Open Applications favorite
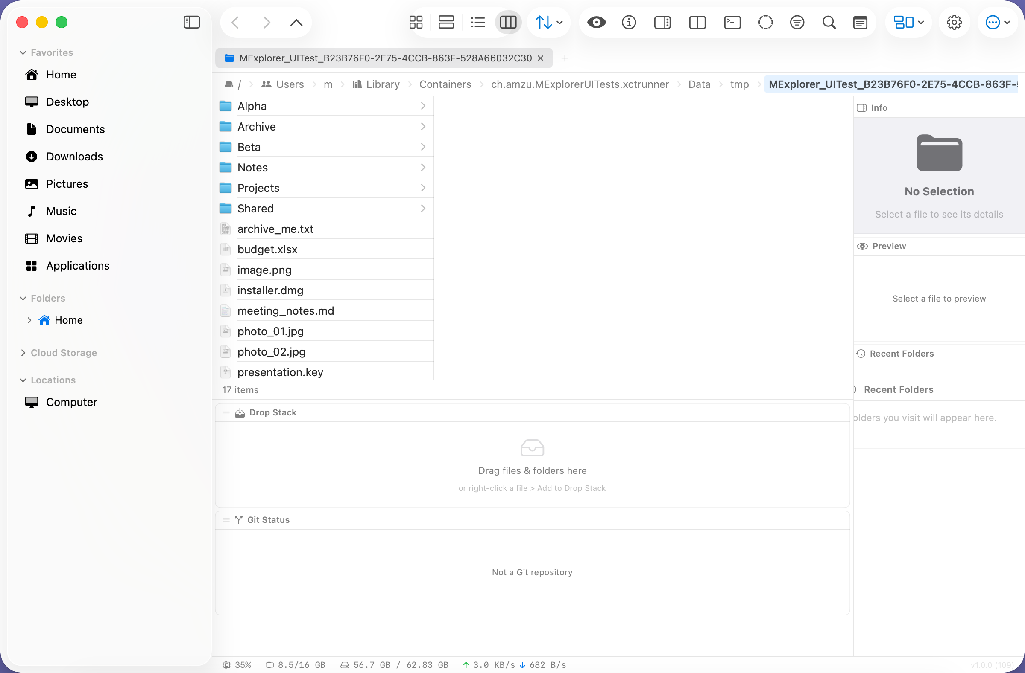Screen dimensions: 1025x673 pyautogui.click(x=78, y=266)
